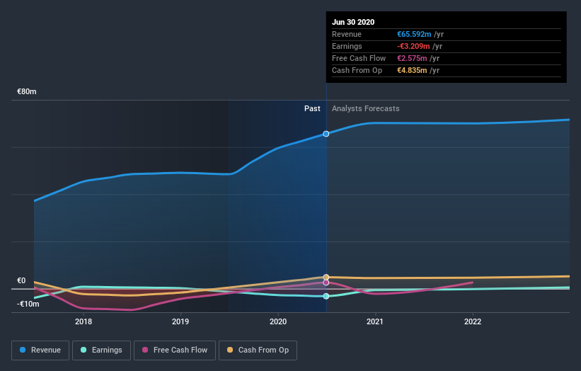Toggle the Earnings legend button
The image size is (581, 371).
[x=101, y=350]
